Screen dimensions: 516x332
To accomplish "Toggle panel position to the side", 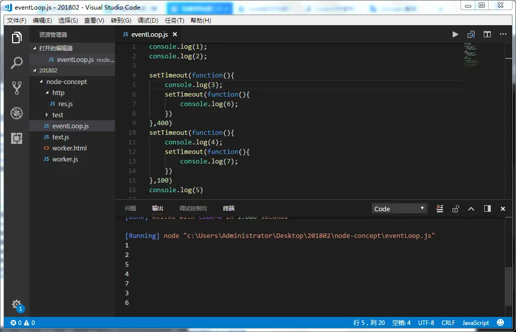I will 487,209.
